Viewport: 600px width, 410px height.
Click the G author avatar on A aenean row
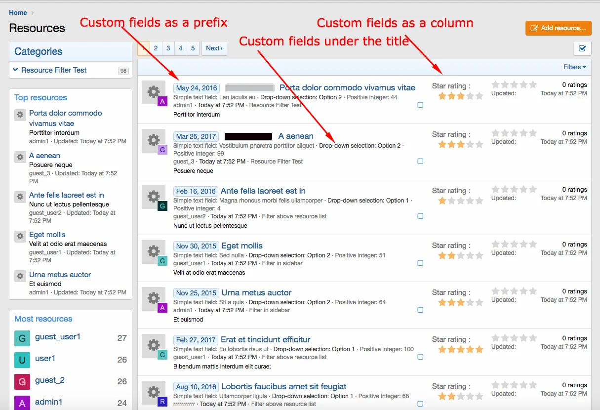pos(162,150)
